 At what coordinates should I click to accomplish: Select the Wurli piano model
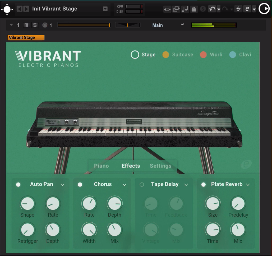coord(211,55)
